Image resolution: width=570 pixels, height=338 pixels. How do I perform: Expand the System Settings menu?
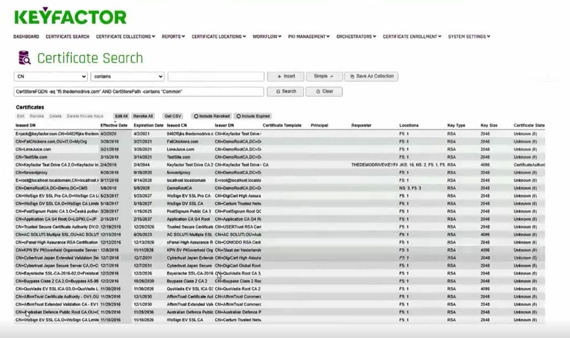[x=469, y=36]
